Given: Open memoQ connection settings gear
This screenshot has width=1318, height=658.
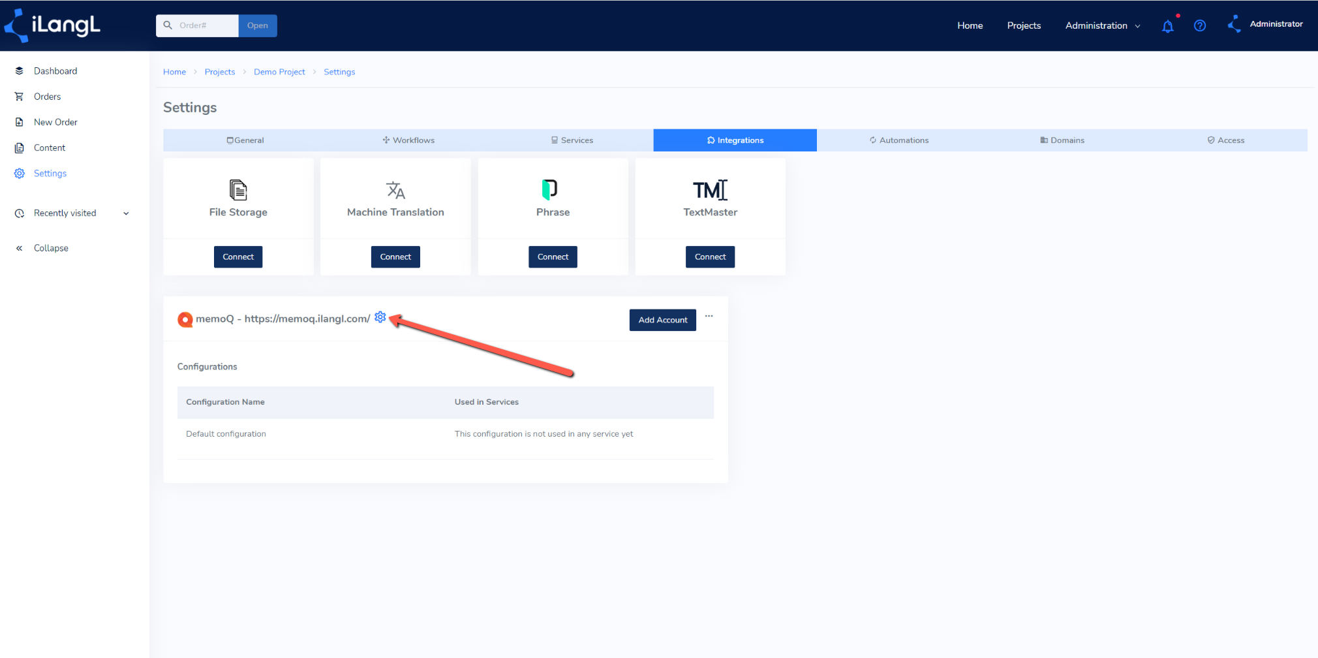Looking at the screenshot, I should click(380, 317).
